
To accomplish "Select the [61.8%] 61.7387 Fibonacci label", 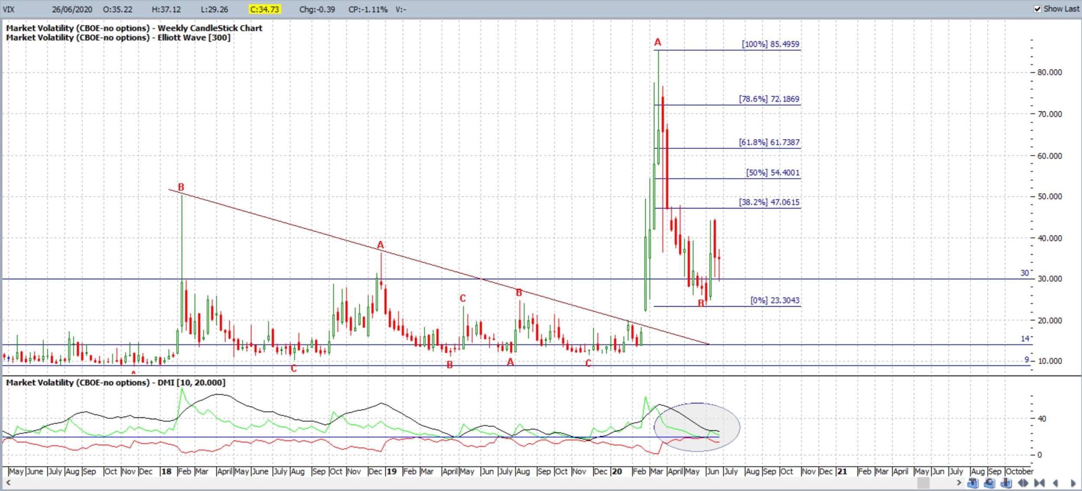I will (769, 142).
